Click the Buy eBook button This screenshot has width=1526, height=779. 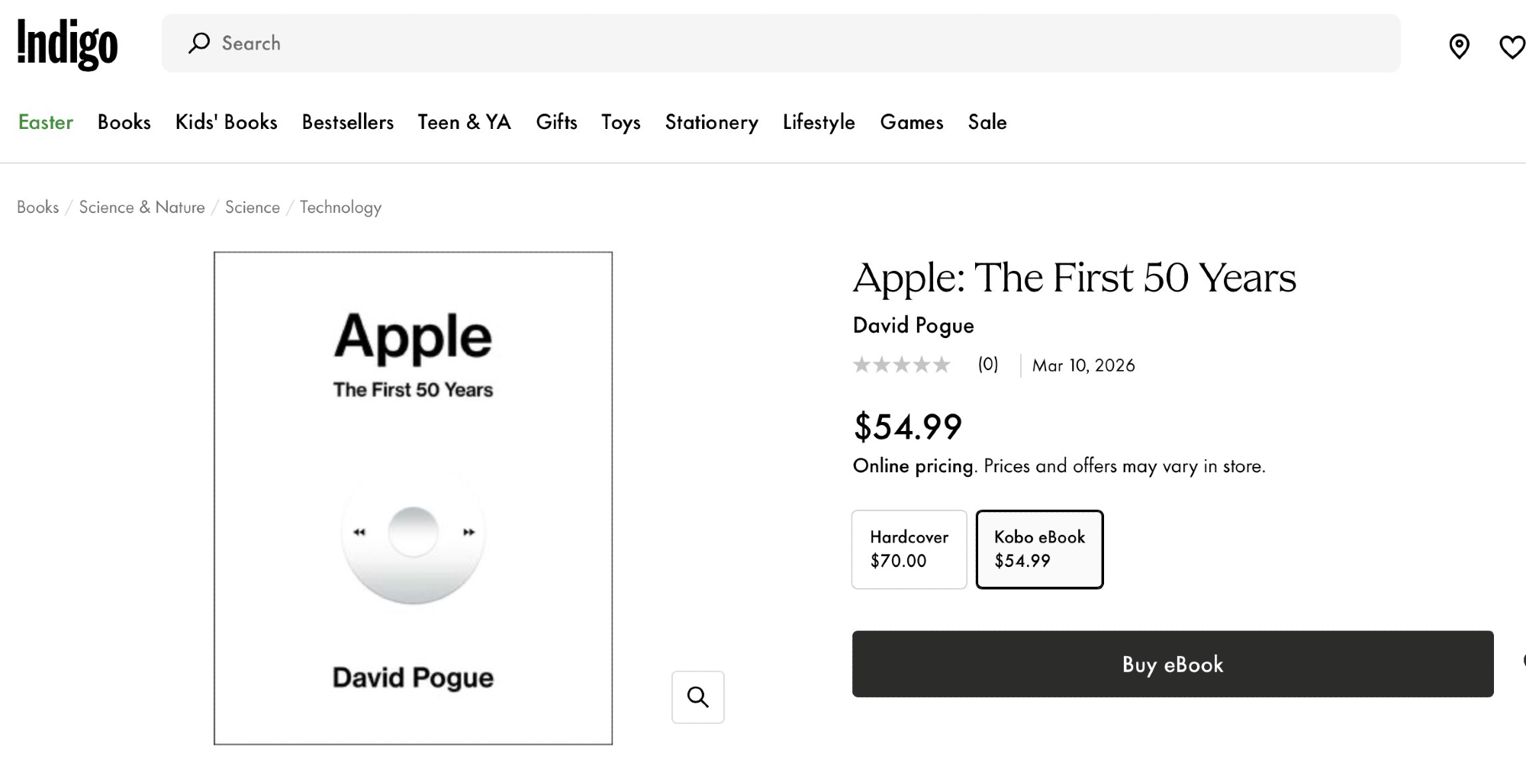pyautogui.click(x=1172, y=664)
